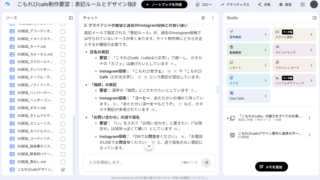The height and width of the screenshot is (180, 320).
Task: Click the ノートブックを作成 button
Action: (x=164, y=5)
